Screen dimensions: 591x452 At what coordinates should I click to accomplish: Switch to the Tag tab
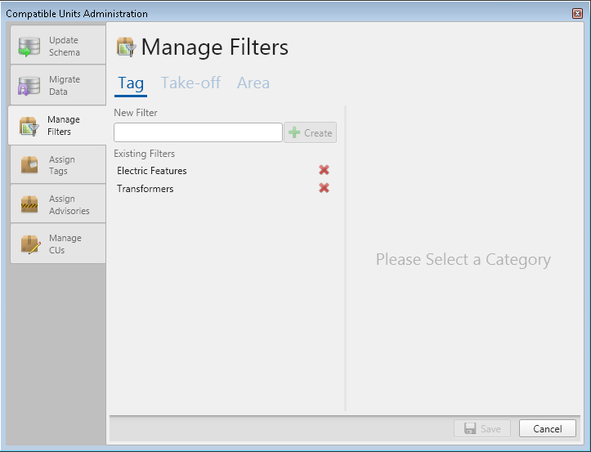pyautogui.click(x=131, y=83)
